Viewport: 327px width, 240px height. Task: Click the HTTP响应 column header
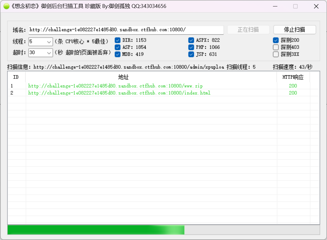tap(293, 77)
